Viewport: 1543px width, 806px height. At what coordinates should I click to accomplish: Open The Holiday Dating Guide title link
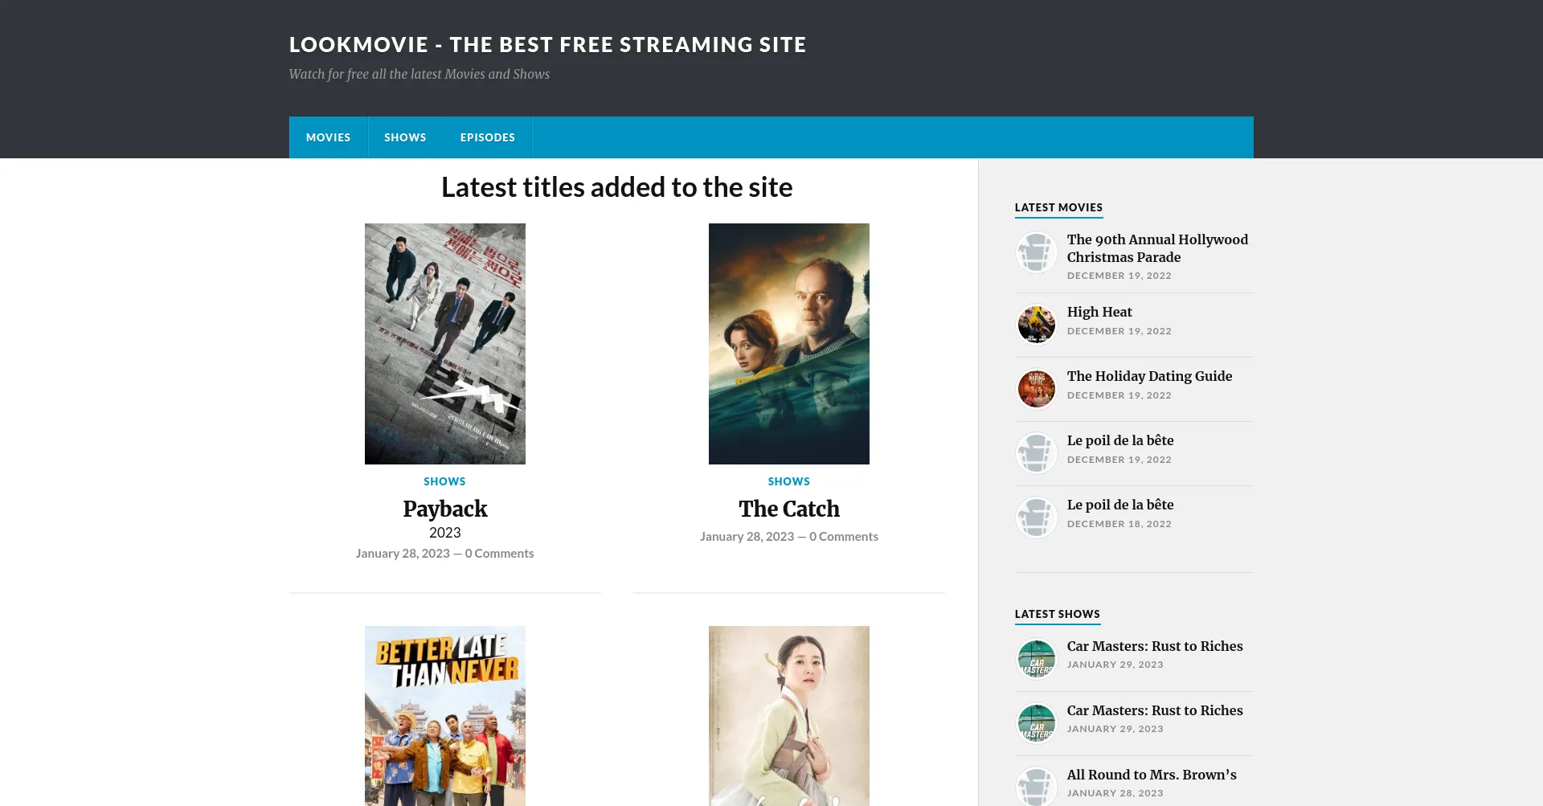1149,376
